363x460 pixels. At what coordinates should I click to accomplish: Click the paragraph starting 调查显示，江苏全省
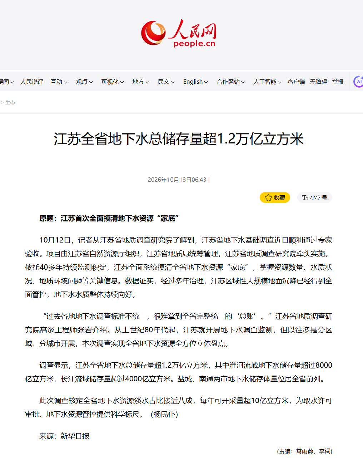pyautogui.click(x=179, y=372)
